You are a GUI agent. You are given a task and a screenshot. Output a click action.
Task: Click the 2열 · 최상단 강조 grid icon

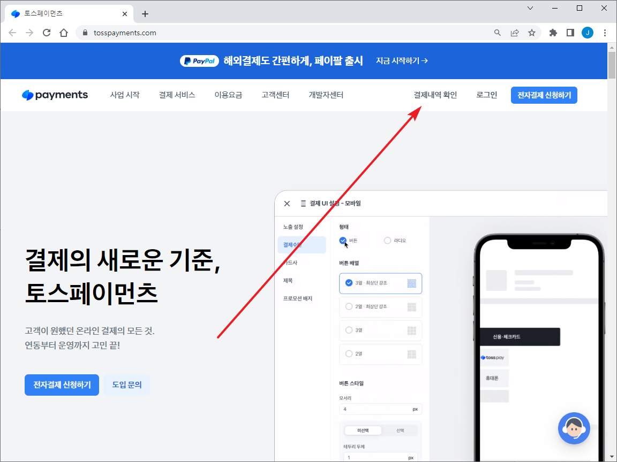pyautogui.click(x=411, y=307)
